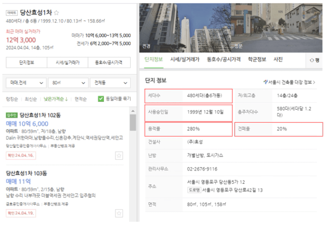Open the 사진 tab
This screenshot has width=328, height=231.
pos(278,59)
